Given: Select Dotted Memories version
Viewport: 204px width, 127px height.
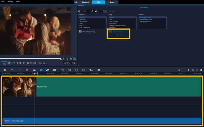Looking at the screenshot, I should click(145, 19).
